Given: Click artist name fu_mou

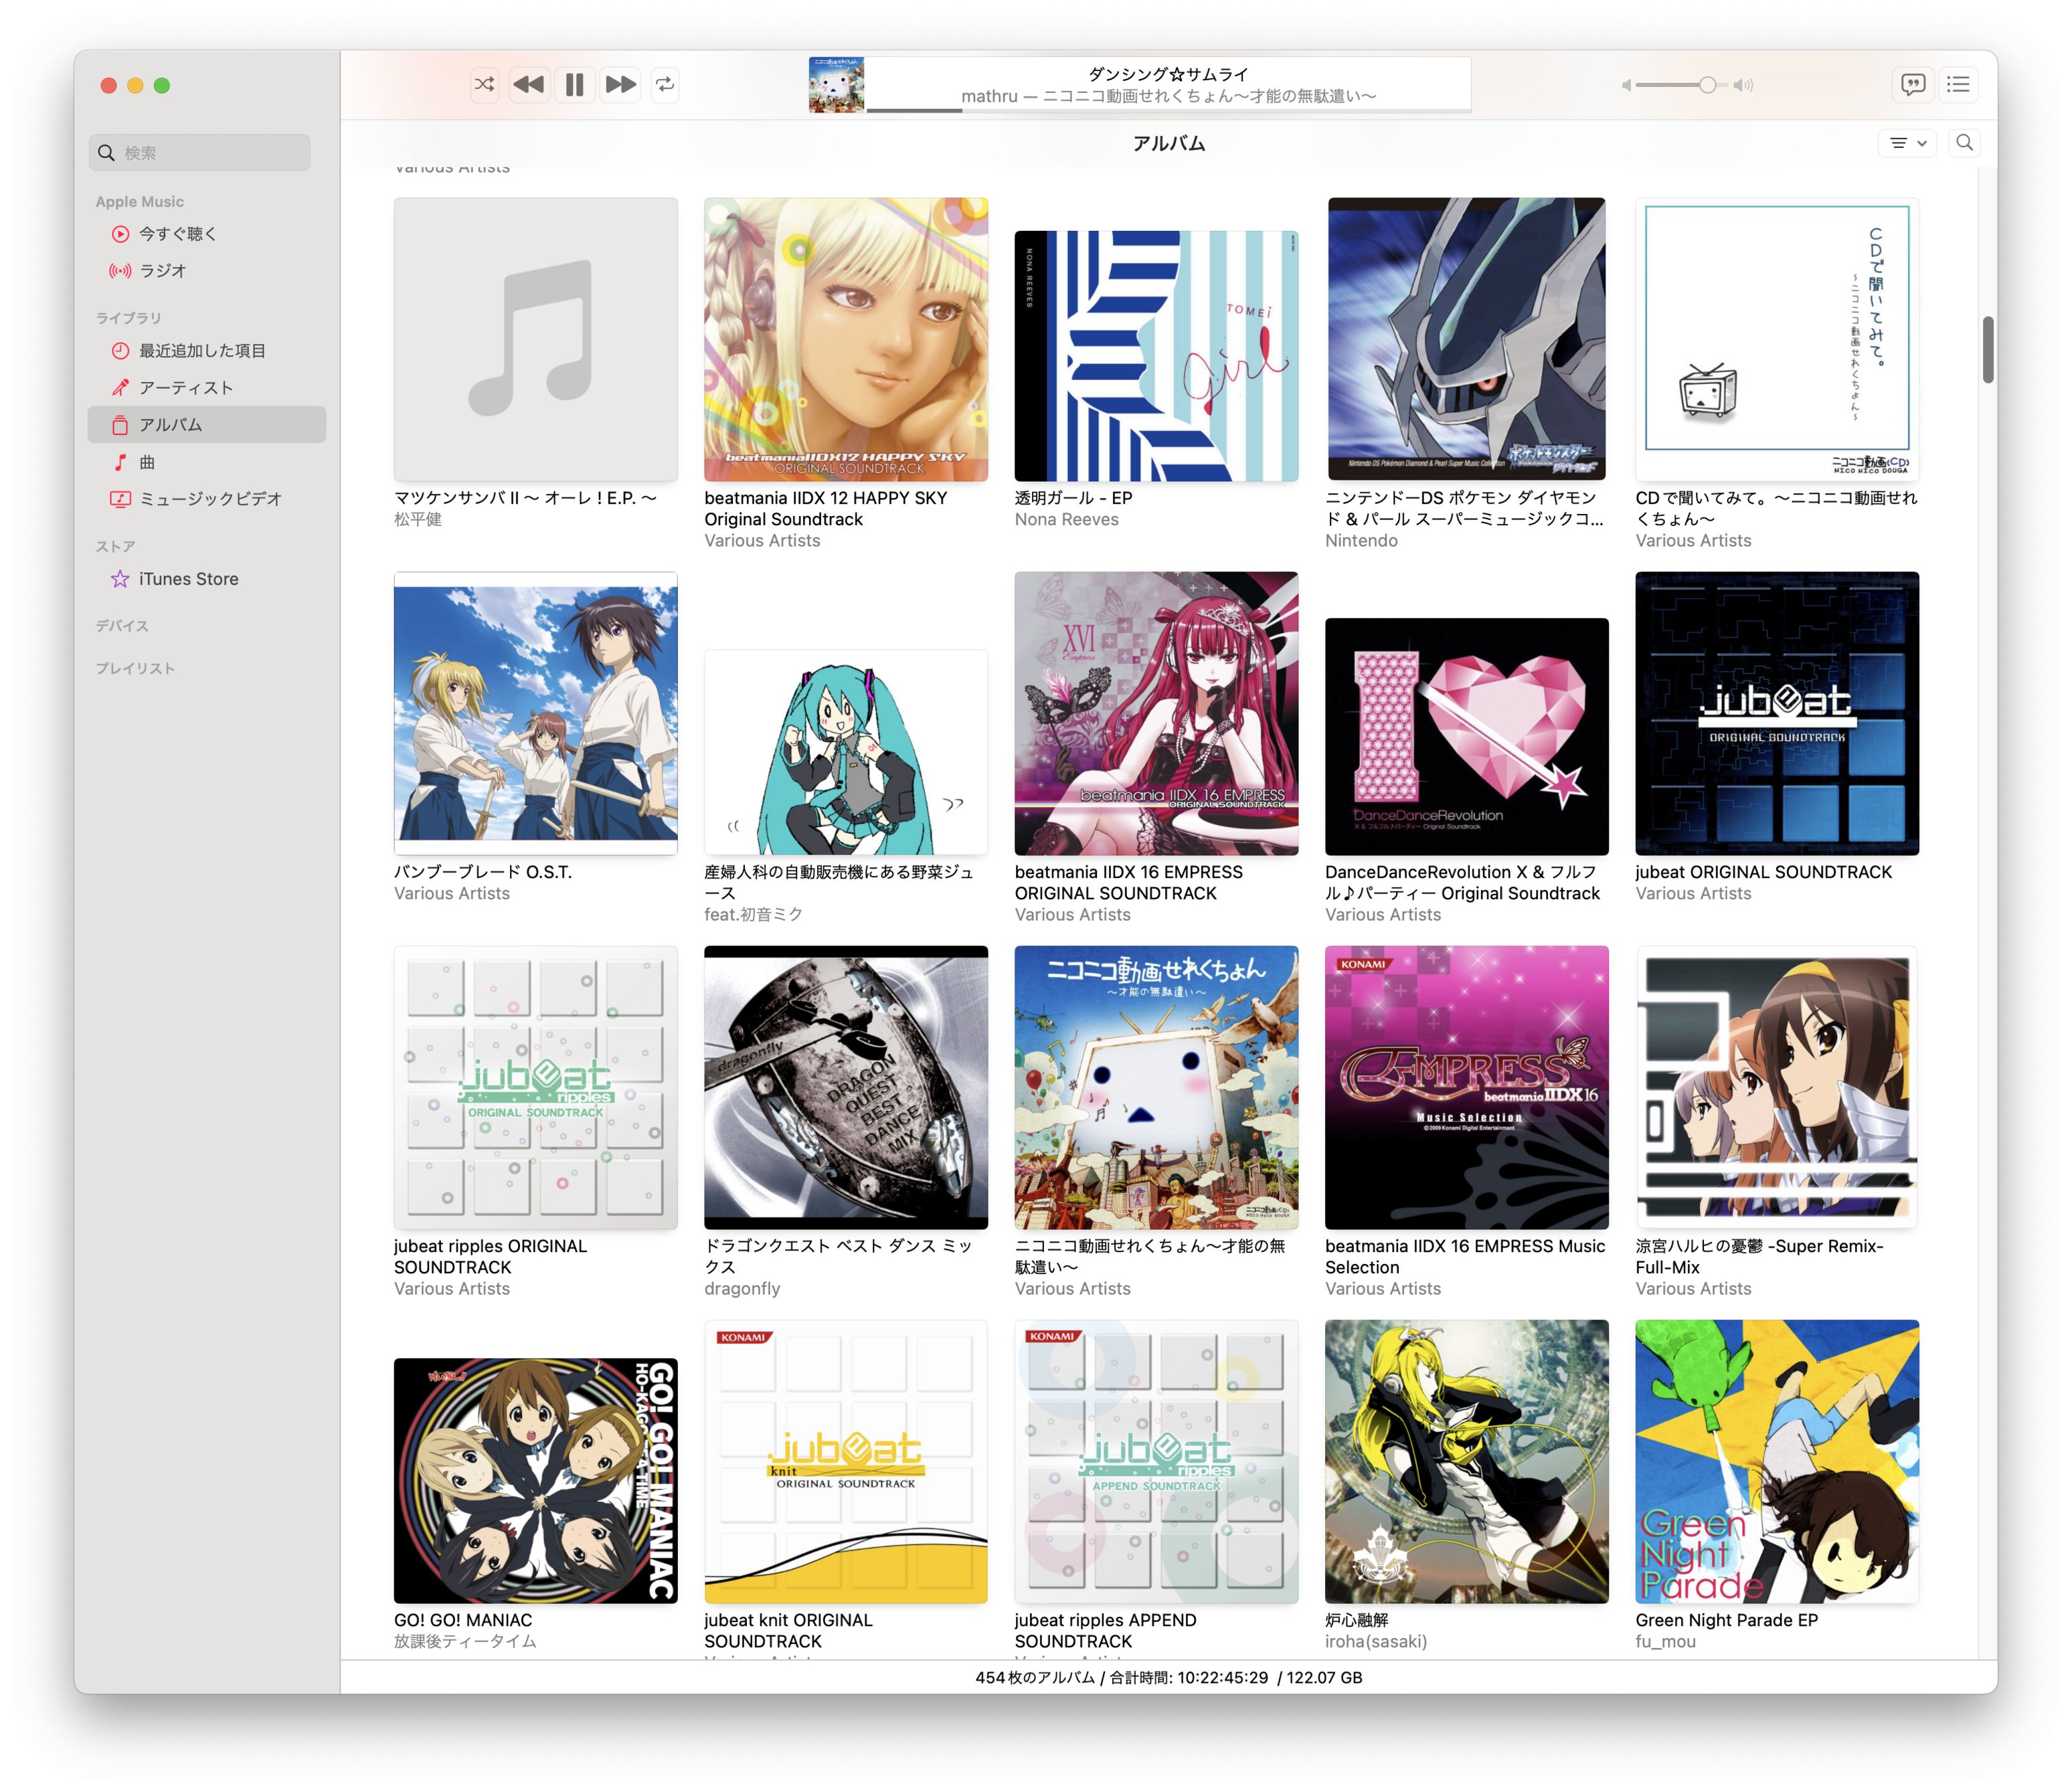Looking at the screenshot, I should click(1665, 1641).
